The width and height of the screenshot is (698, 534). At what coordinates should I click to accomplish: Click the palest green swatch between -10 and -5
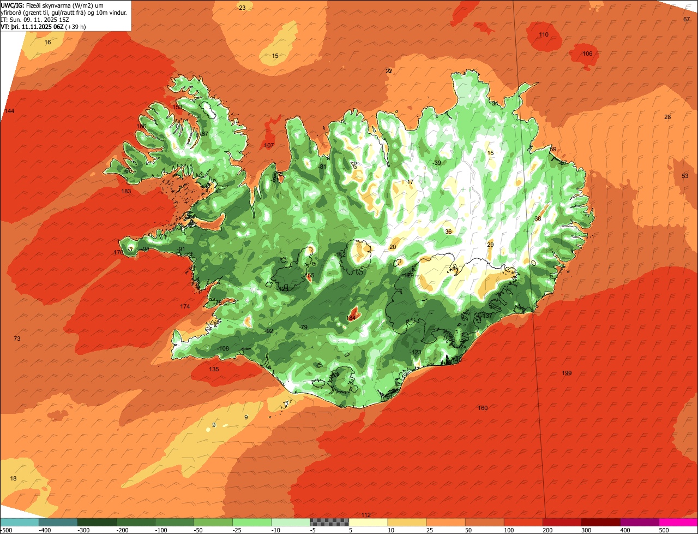291,522
